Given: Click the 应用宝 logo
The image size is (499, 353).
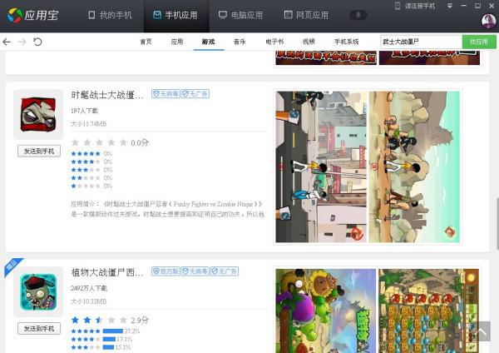Looking at the screenshot, I should tap(32, 15).
